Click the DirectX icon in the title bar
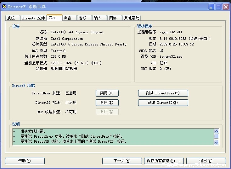The width and height of the screenshot is (231, 169). pos(4,7)
